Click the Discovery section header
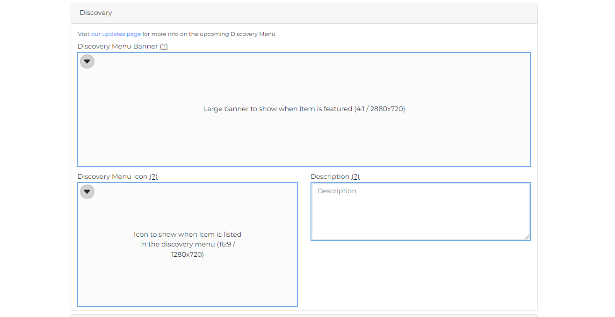615x317 pixels. tap(95, 13)
